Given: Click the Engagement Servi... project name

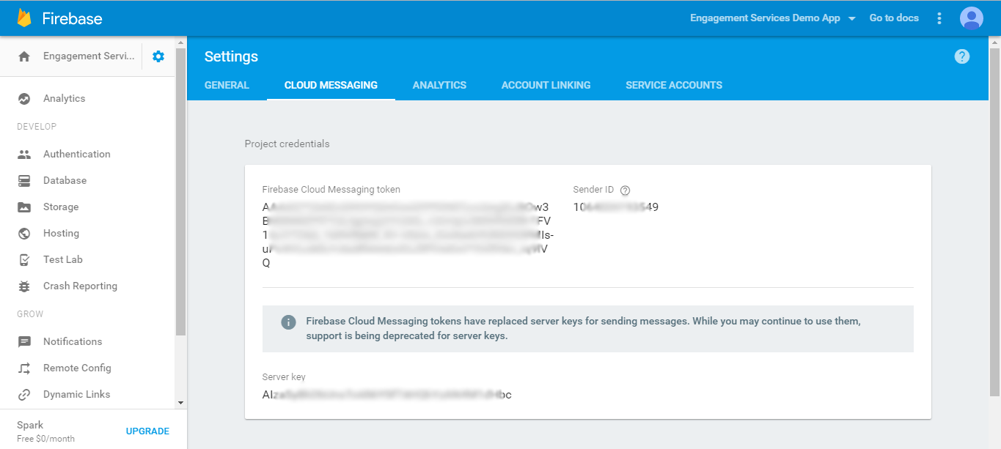Looking at the screenshot, I should 89,56.
